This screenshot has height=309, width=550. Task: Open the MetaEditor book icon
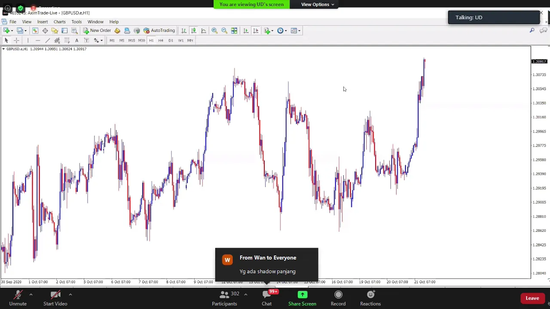[117, 30]
